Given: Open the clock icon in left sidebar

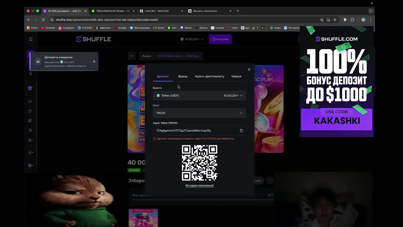Looking at the screenshot, I should point(30,131).
